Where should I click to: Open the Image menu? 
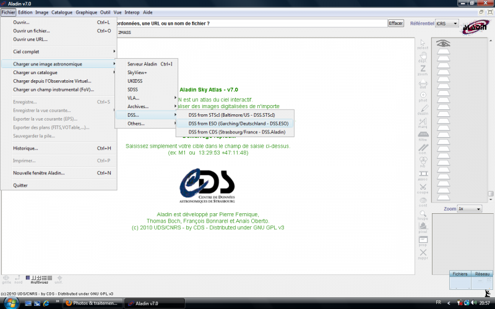41,12
